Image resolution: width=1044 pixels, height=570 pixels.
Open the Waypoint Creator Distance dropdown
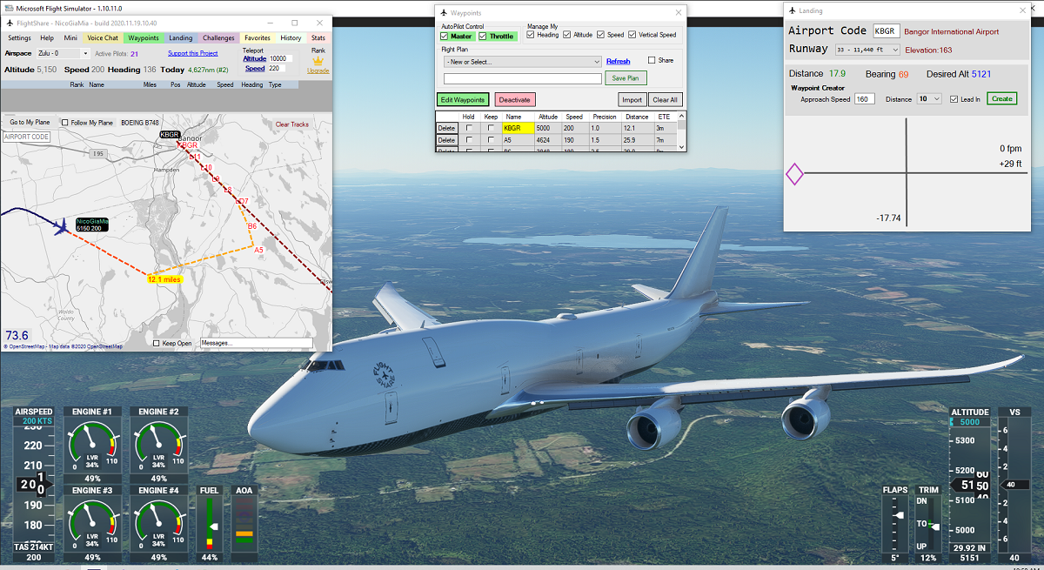(929, 99)
